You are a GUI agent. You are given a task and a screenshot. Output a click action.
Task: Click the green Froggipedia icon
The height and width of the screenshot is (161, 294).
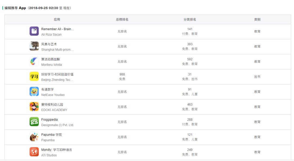point(34,122)
